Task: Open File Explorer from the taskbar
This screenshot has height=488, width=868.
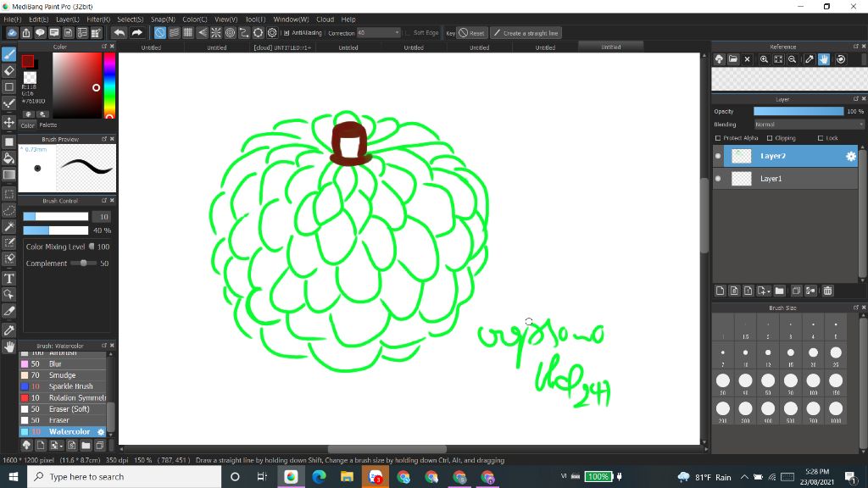Action: (347, 477)
